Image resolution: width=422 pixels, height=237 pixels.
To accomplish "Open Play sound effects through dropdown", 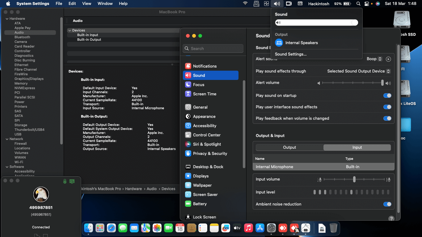I will pyautogui.click(x=359, y=71).
